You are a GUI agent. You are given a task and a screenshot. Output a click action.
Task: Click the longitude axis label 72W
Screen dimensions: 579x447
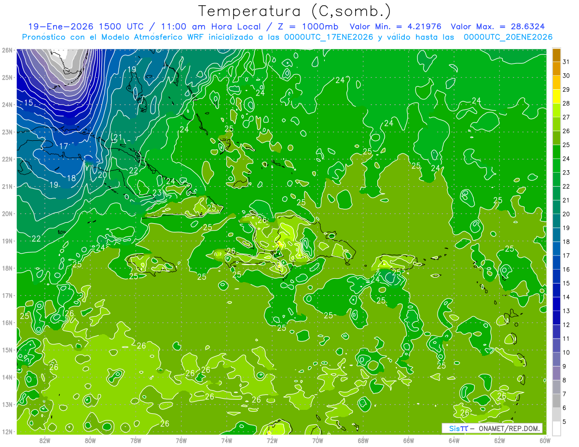[272, 440]
